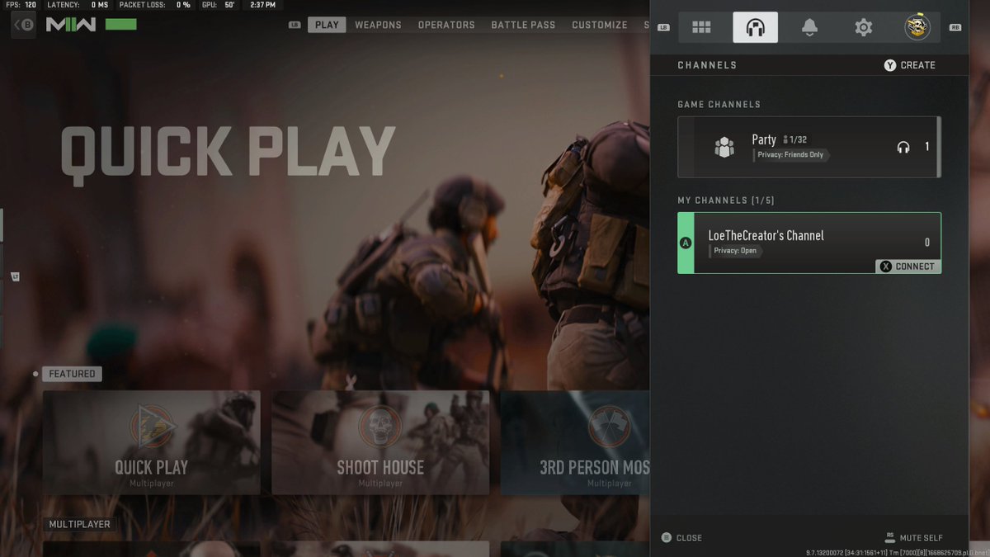Select LoeTheCreator's Channel row
The height and width of the screenshot is (557, 990).
click(809, 243)
